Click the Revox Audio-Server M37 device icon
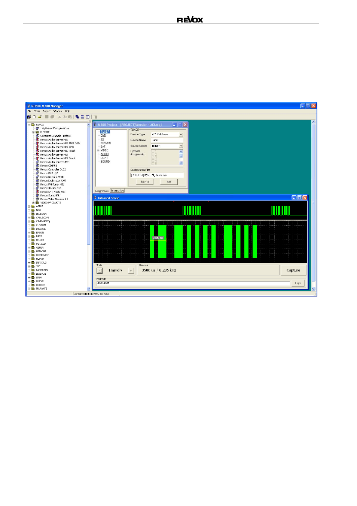 [37, 139]
